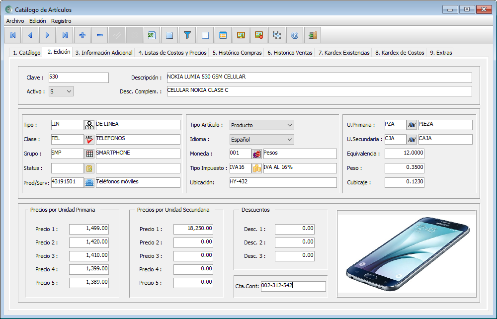
Task: Open the Grupo lookup grid icon
Action: click(x=89, y=154)
